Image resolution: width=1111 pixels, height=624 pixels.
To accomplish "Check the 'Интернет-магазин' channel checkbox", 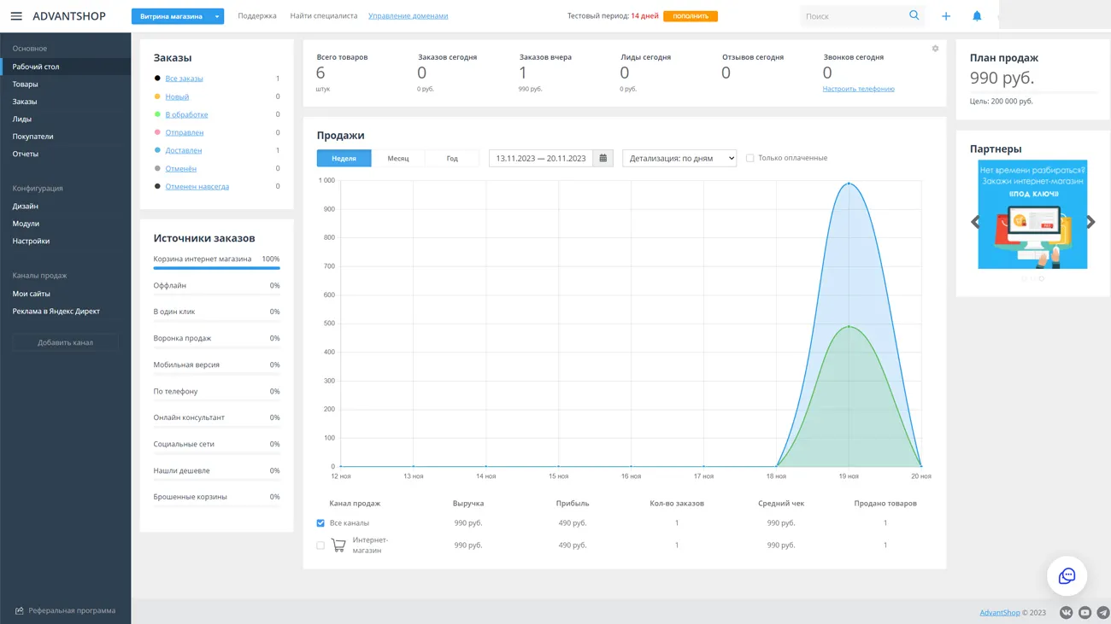I will tap(320, 545).
